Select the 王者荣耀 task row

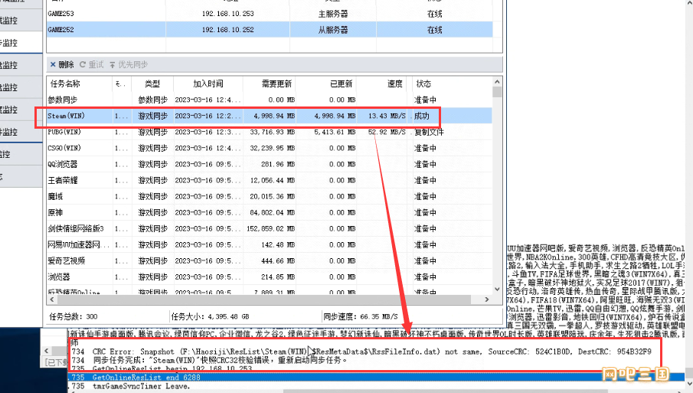click(x=270, y=180)
